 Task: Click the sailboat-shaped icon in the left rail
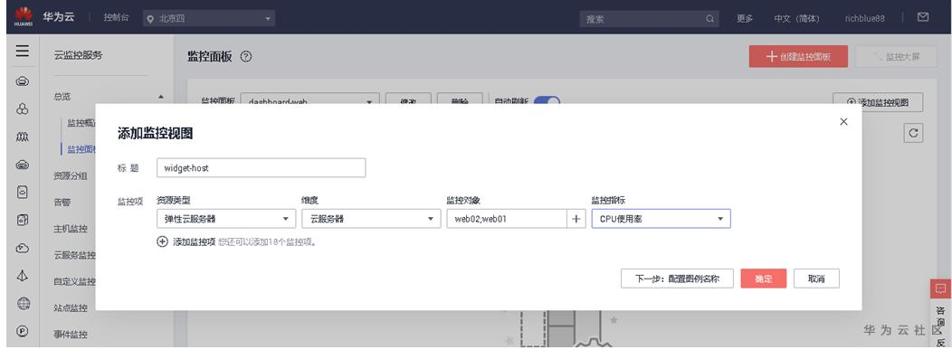point(23,276)
